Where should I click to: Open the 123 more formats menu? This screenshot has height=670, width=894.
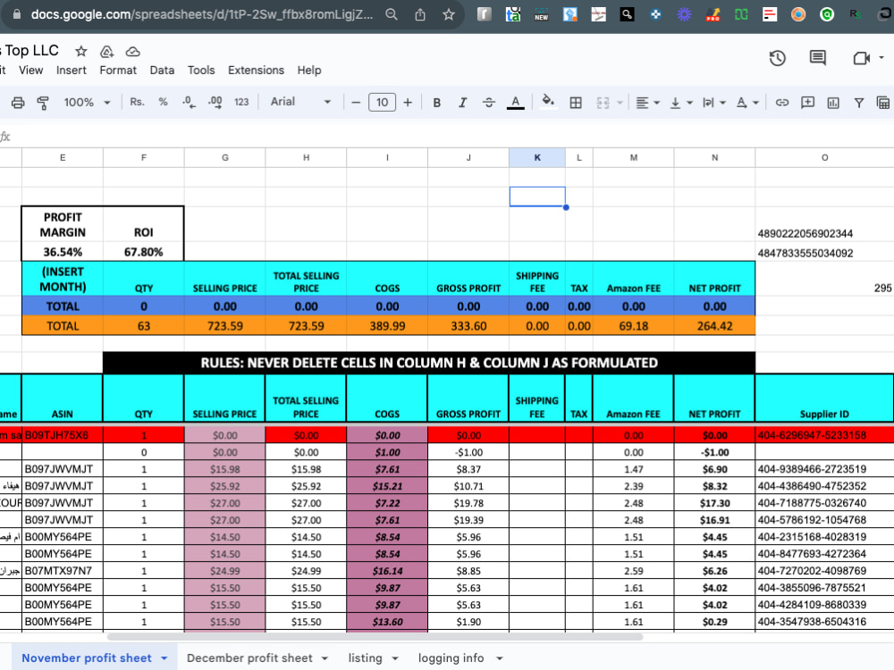241,102
